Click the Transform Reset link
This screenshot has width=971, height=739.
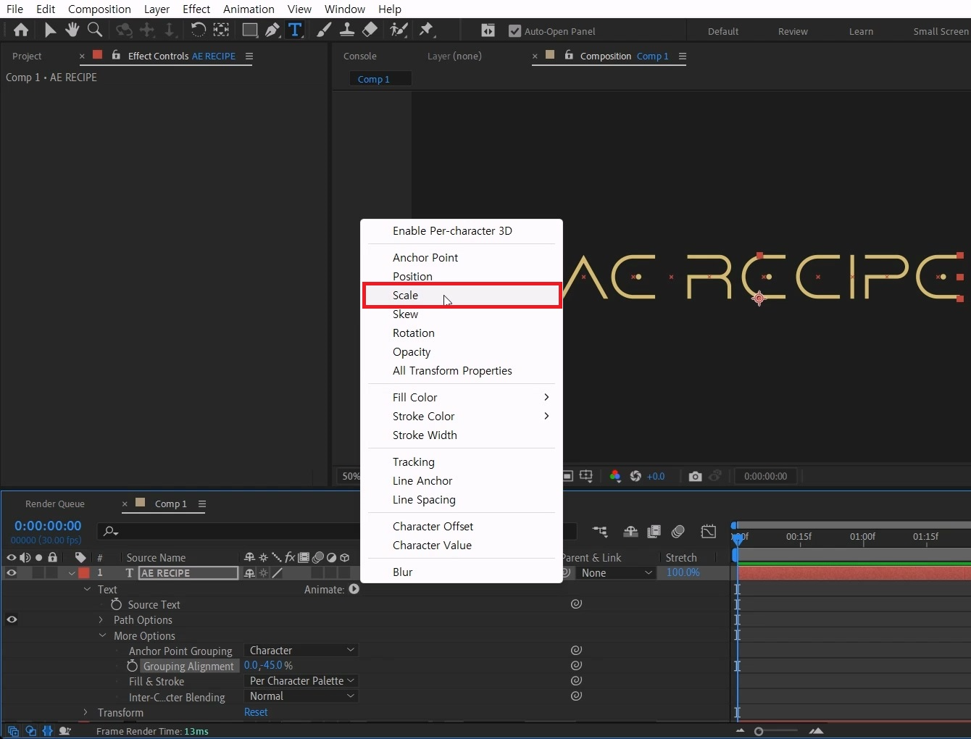pos(256,712)
